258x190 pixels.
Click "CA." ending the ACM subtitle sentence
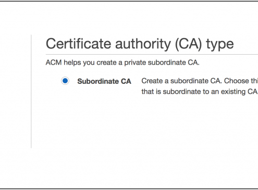(x=193, y=62)
